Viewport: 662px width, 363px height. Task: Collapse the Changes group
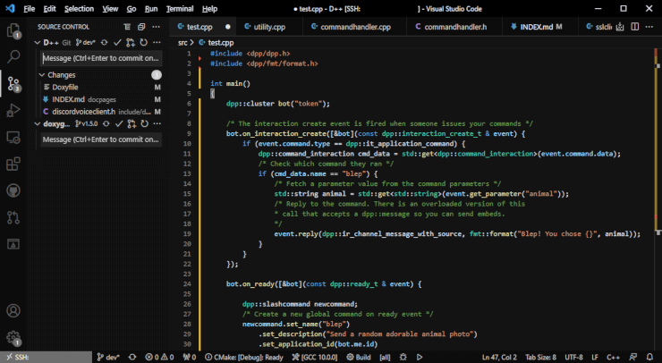pos(42,75)
